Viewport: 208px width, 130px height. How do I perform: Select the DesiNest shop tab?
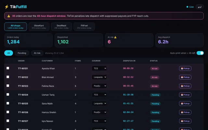coord(61,27)
